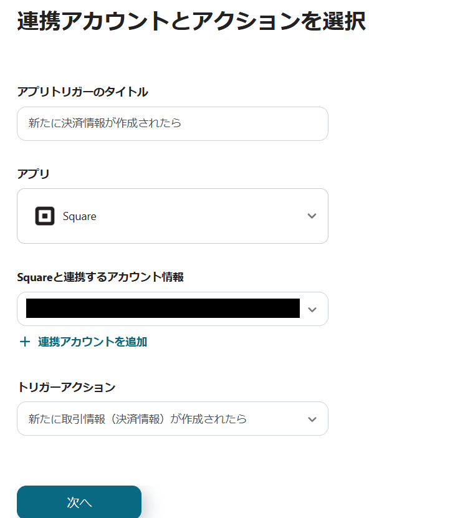The image size is (450, 518).
Task: Click empty area inside the アプリ selector box
Action: pos(199,216)
